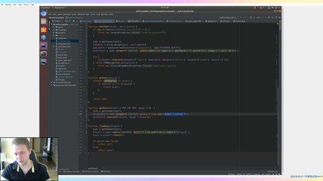Screen dimensions: 323x181
Task: Open the PhpStorm app menu in top bar
Action: point(59,8)
